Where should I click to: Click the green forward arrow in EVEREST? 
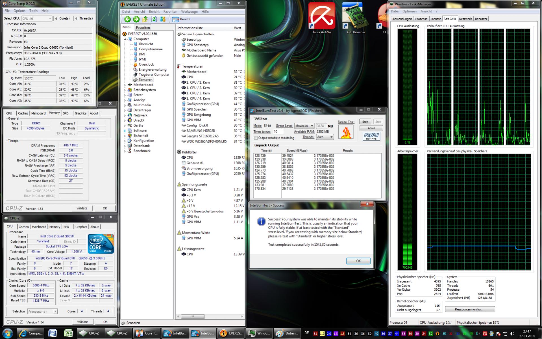[136, 19]
